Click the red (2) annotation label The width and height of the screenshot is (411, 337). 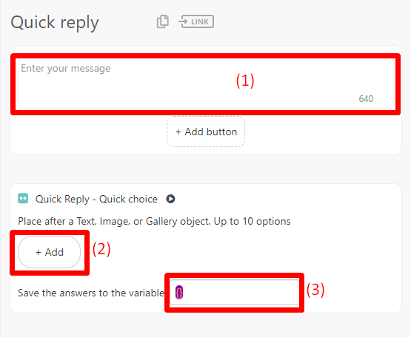coord(101,249)
